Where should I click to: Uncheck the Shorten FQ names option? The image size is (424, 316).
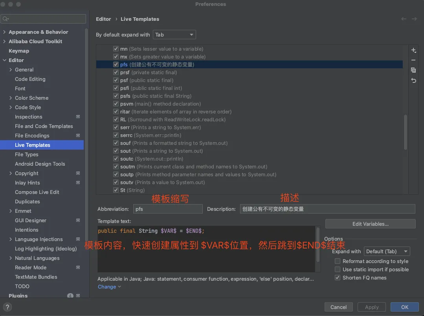tap(338, 278)
